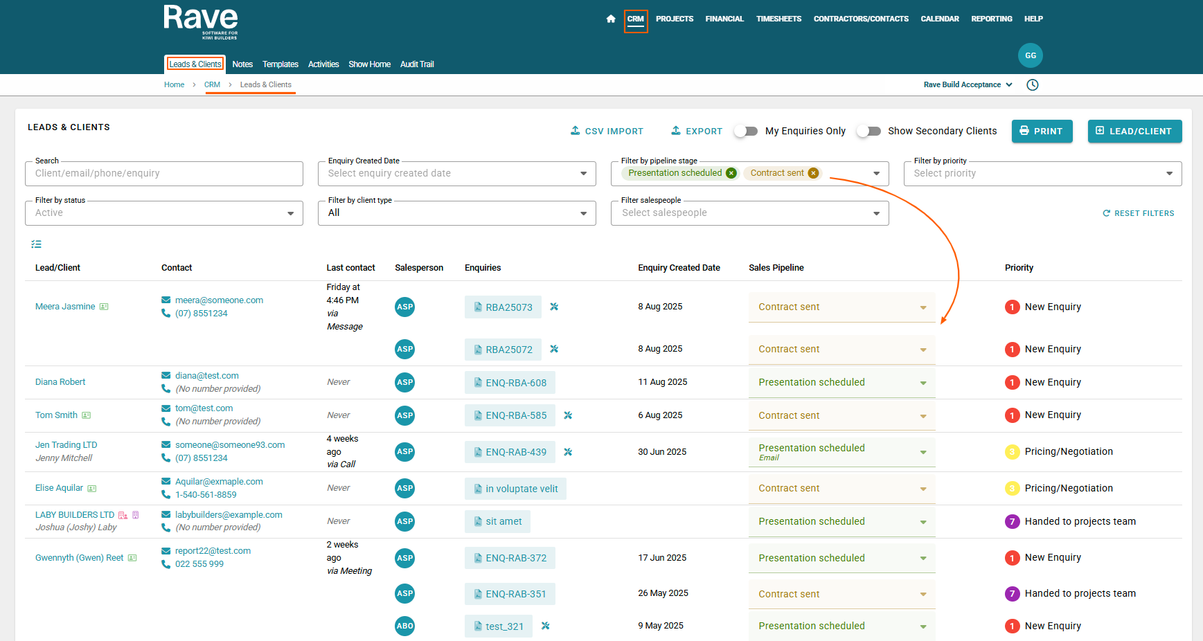
Task: Open the Filter salespeople dropdown
Action: [x=749, y=213]
